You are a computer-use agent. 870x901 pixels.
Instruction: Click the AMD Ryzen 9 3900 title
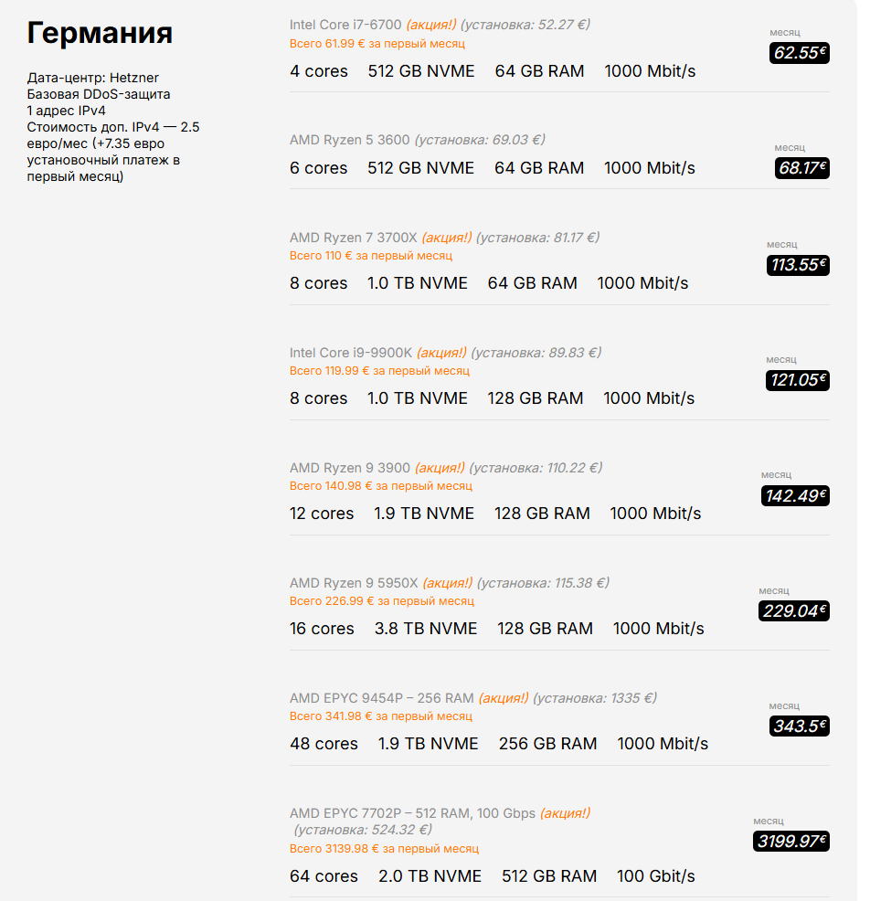click(x=350, y=468)
